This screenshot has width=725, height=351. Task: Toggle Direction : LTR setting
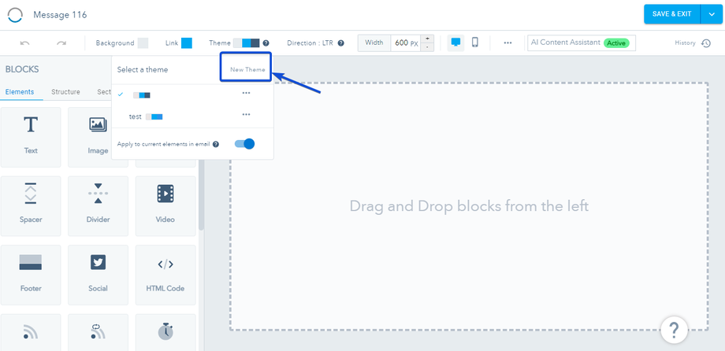(310, 43)
